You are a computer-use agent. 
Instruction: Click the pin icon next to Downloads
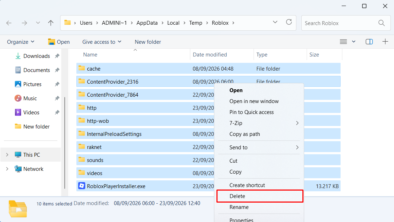tap(57, 56)
